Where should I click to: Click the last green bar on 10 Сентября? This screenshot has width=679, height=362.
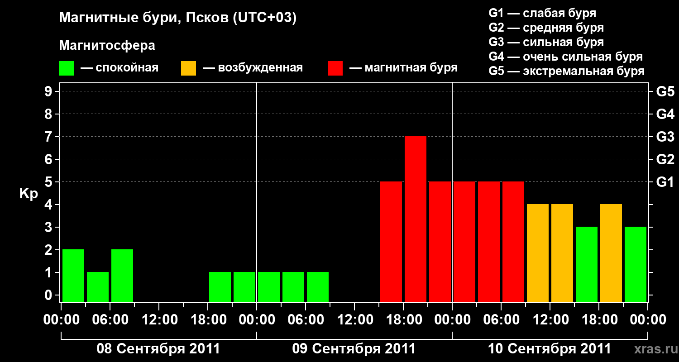[x=636, y=264]
